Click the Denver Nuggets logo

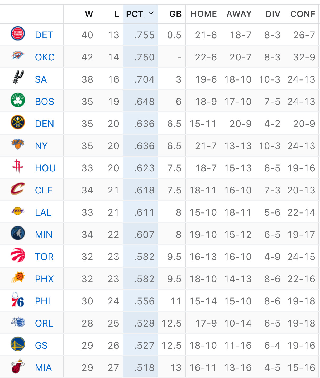tap(18, 122)
